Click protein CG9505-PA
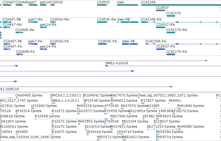The height and width of the screenshot is (141, 221). click(103, 44)
